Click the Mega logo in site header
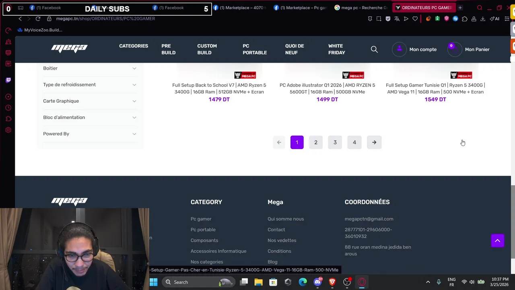515x290 pixels. point(69,48)
